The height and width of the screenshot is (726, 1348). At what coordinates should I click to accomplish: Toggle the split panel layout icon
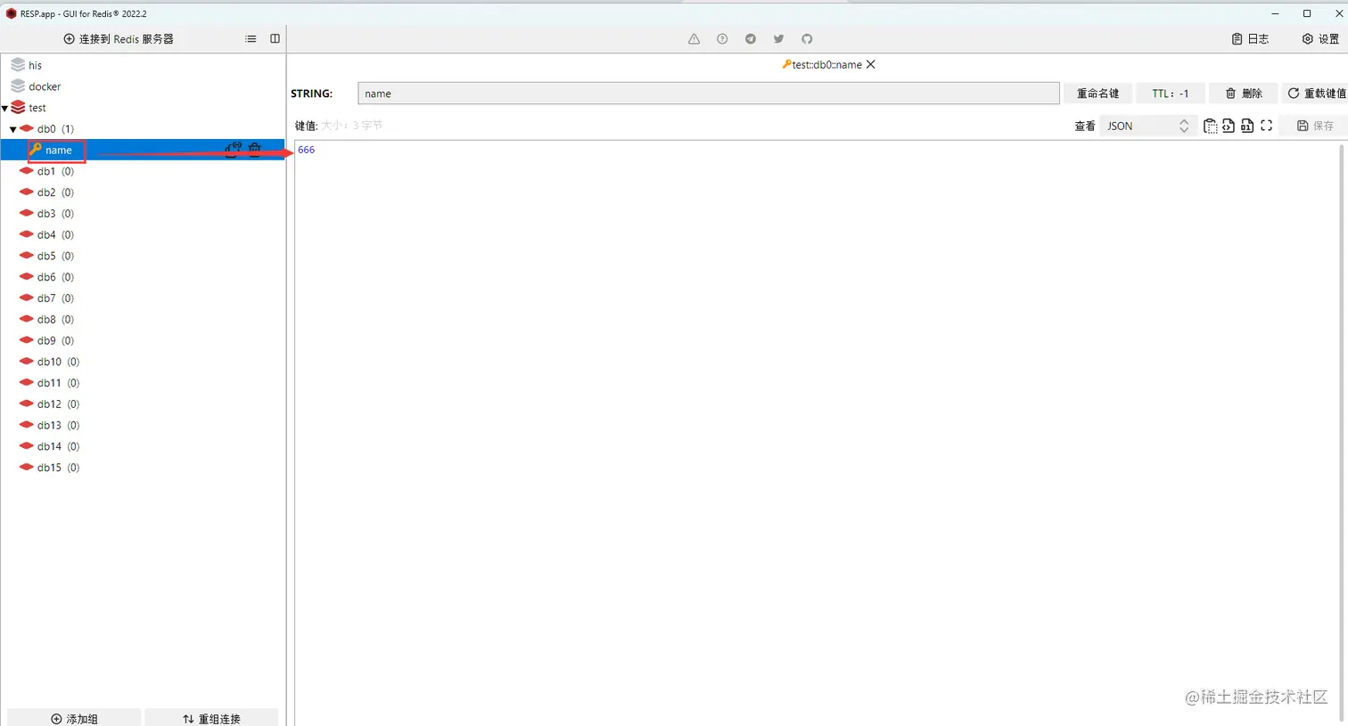[x=275, y=39]
